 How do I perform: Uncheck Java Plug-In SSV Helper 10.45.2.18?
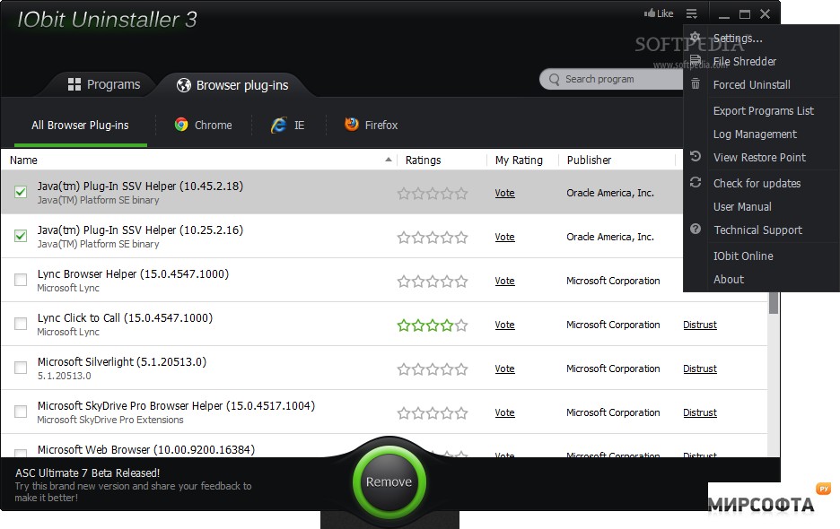click(x=21, y=192)
